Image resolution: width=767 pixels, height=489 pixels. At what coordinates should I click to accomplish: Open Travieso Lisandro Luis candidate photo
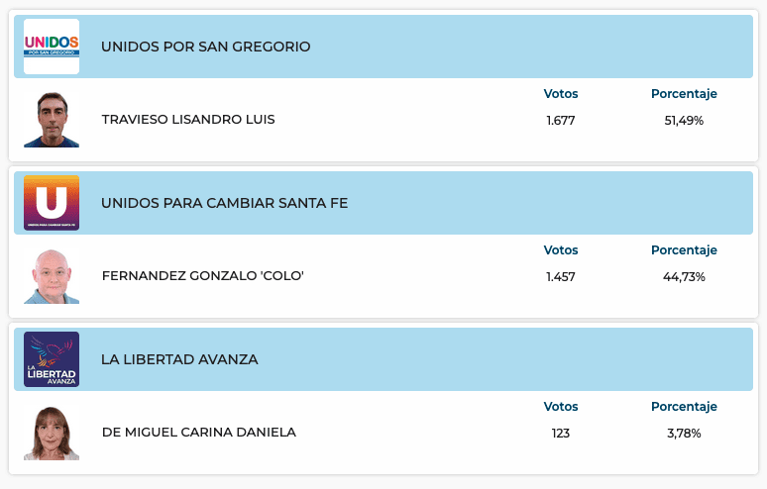click(x=52, y=120)
